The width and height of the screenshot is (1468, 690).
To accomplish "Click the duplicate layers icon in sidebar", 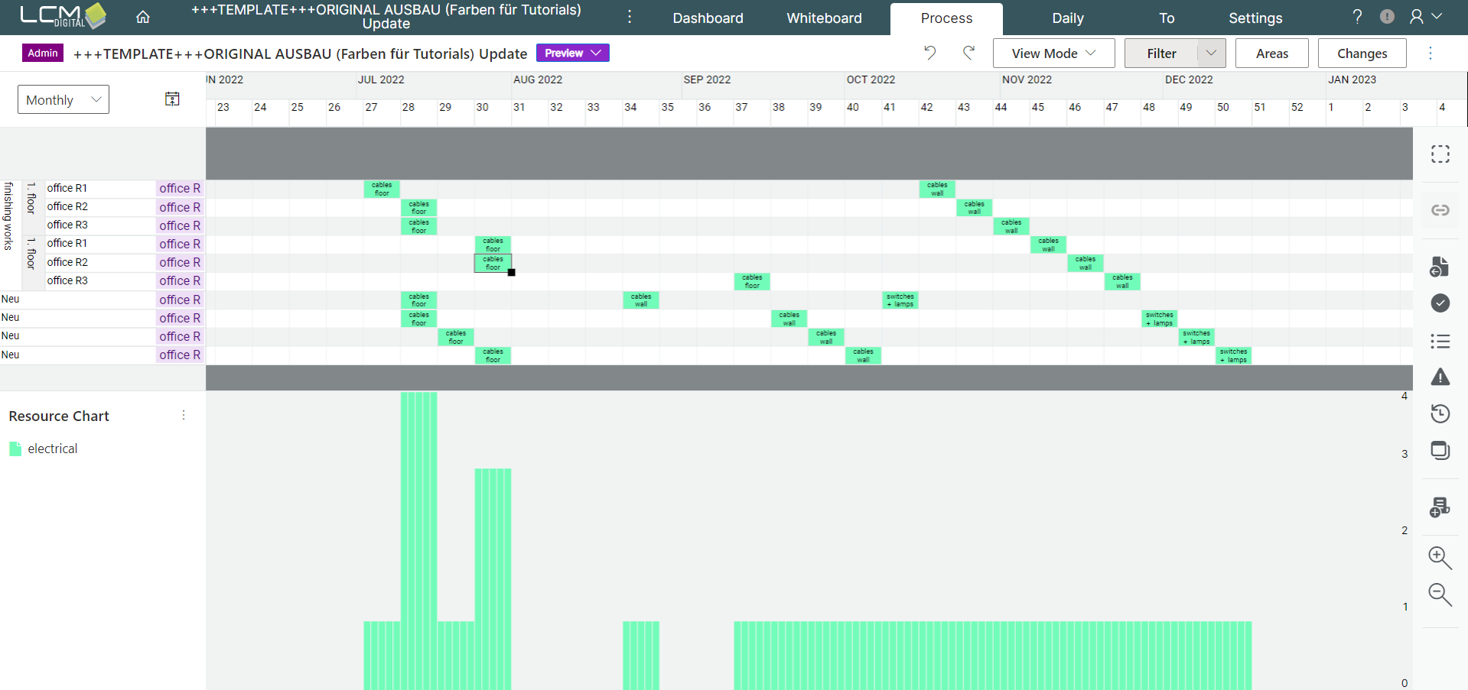I will (1440, 451).
